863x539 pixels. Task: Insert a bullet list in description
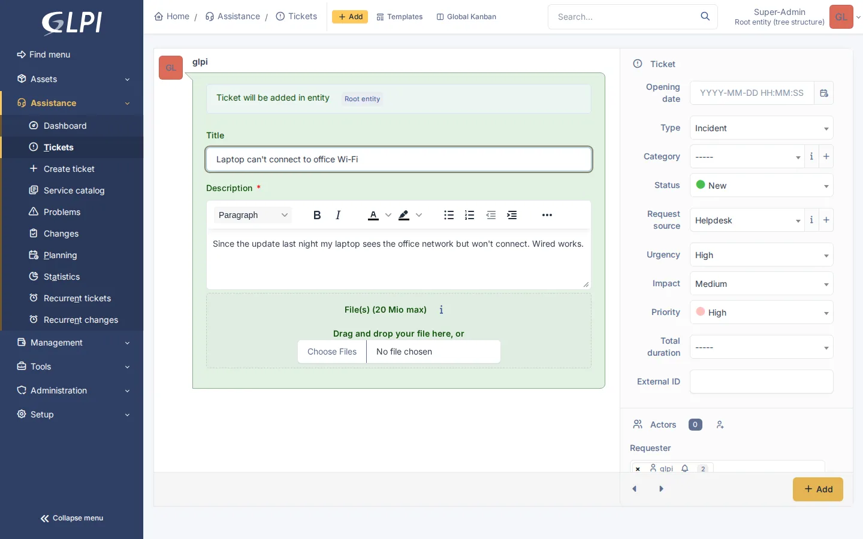(449, 215)
